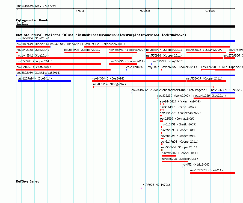Select nsv556006 (Cooper2011) label
This screenshot has height=203, width=243.
click(x=179, y=147)
